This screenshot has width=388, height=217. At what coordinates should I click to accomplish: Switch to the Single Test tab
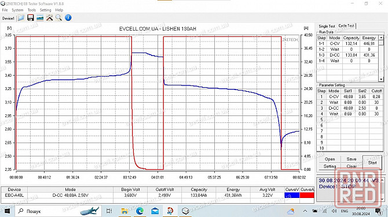(x=327, y=26)
